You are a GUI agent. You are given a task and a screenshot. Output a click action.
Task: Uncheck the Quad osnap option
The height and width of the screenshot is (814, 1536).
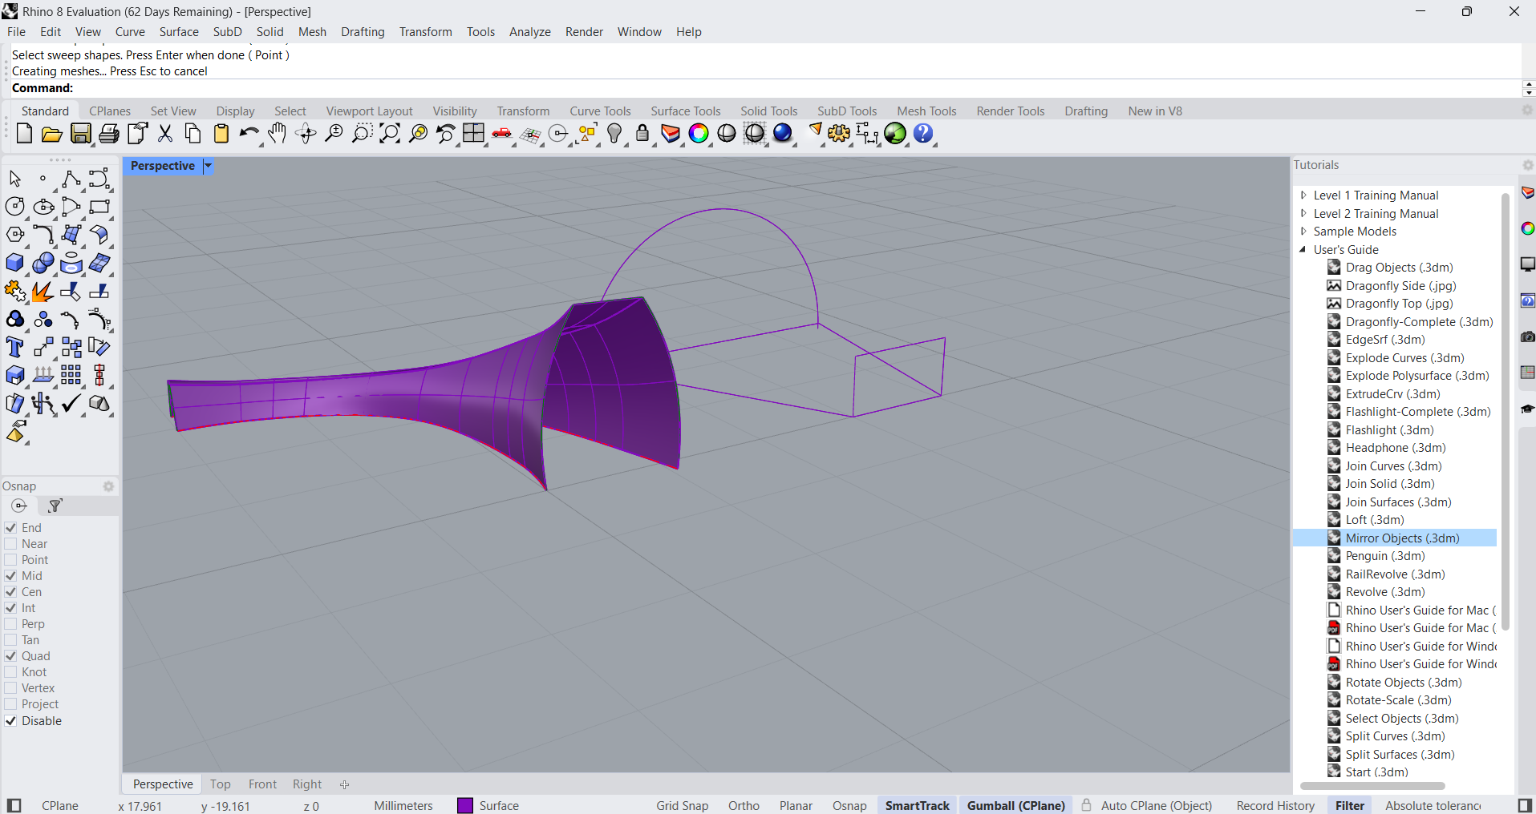tap(11, 656)
